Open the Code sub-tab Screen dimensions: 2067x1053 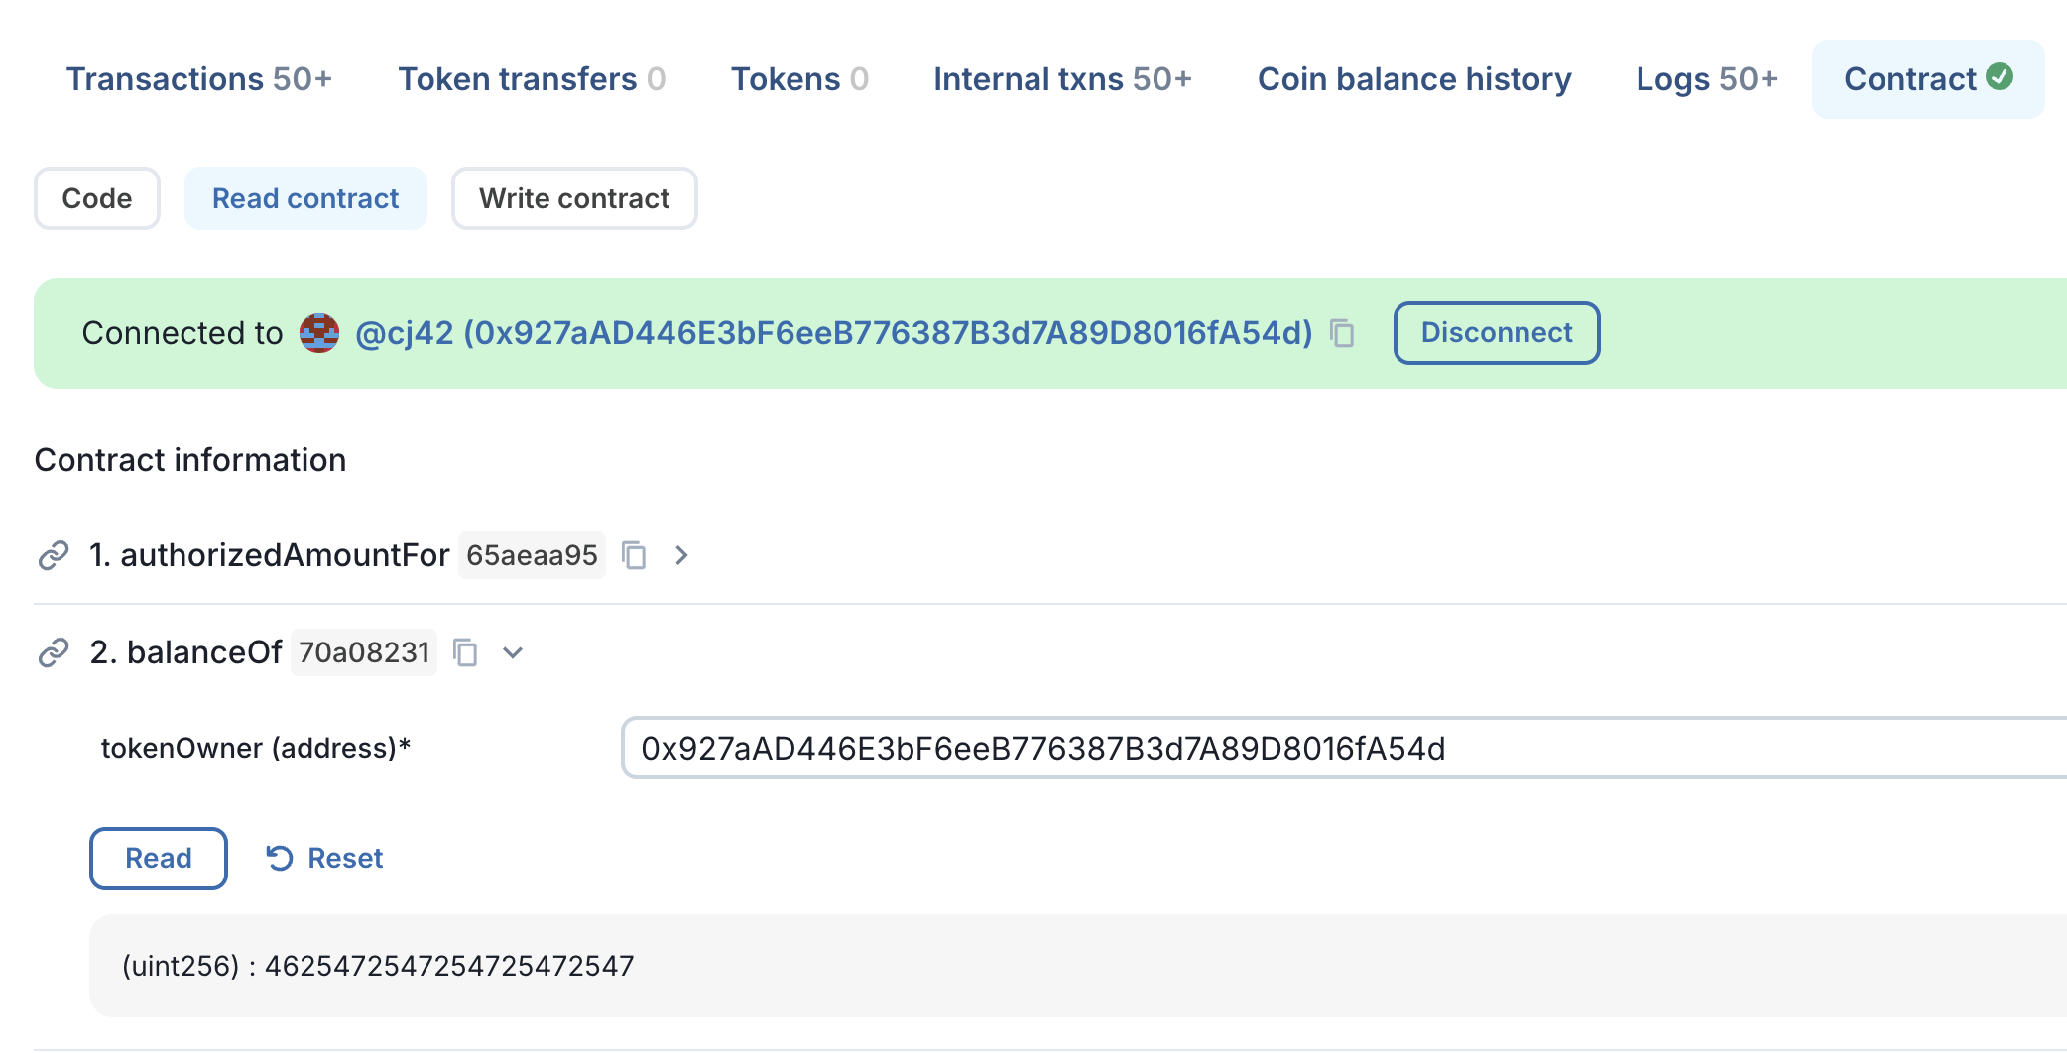[97, 198]
